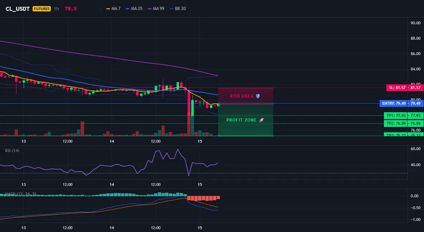This screenshot has height=232, width=424.
Task: Click the 60.00 RSI axis label
Action: tap(415, 149)
